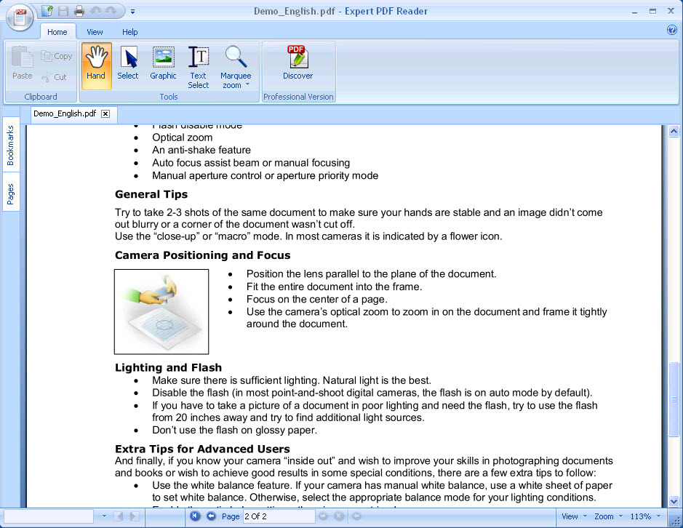Click 'Focus on the center of a page.' text
This screenshot has height=528, width=683.
click(x=316, y=300)
